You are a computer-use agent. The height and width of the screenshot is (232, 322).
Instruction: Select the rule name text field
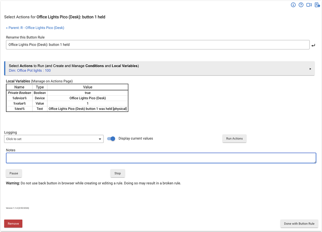(157, 45)
